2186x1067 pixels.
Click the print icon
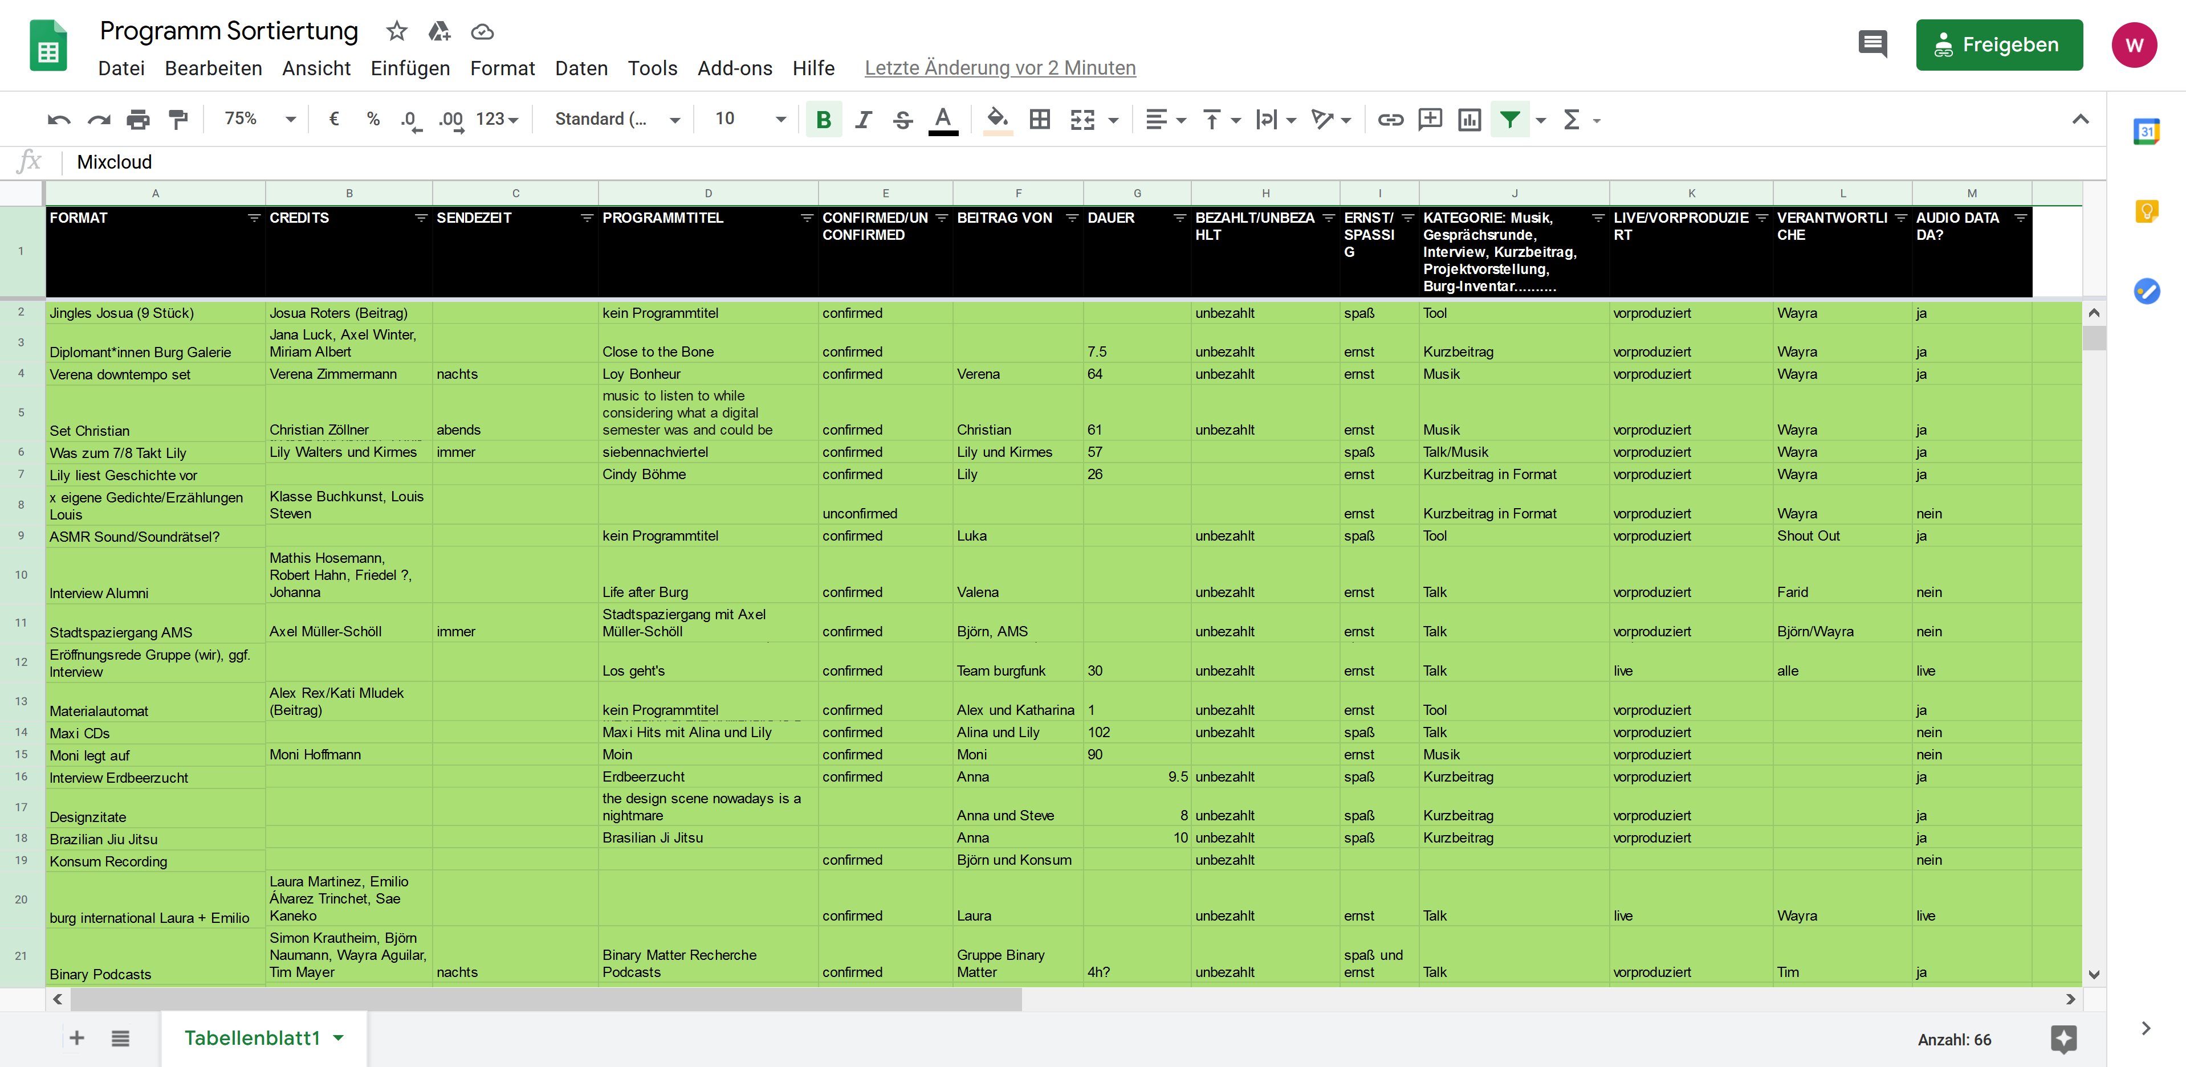click(x=137, y=120)
